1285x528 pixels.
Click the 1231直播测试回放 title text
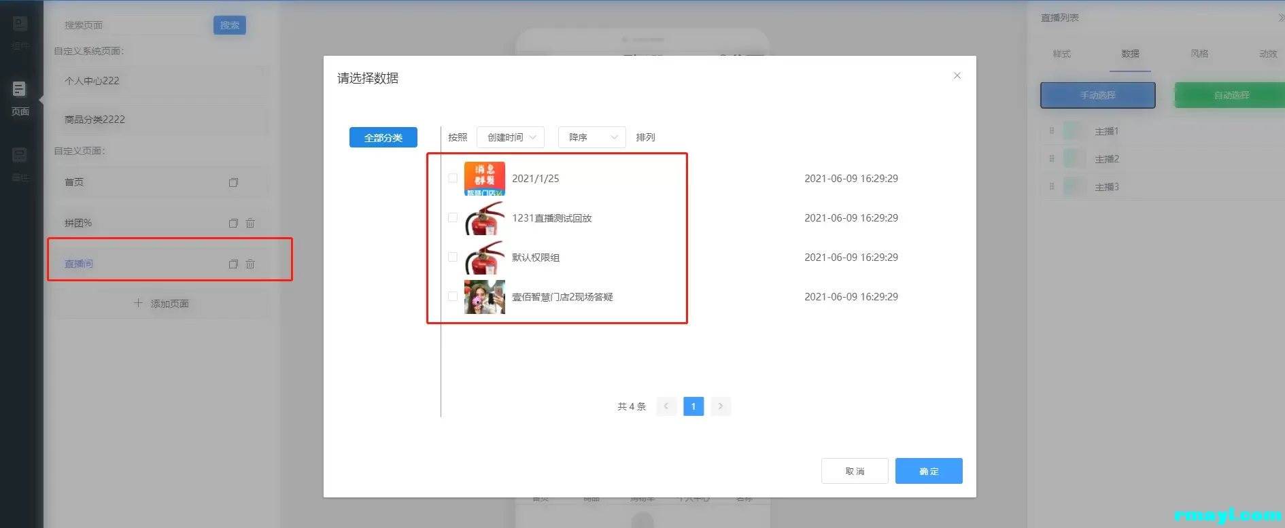[x=552, y=218]
